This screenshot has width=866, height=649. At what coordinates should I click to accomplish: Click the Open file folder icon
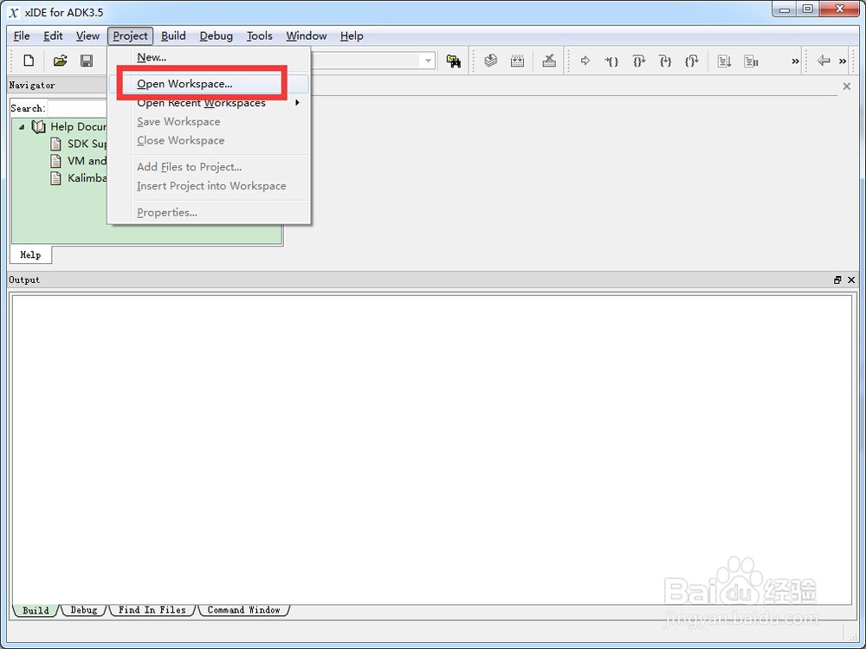(60, 61)
